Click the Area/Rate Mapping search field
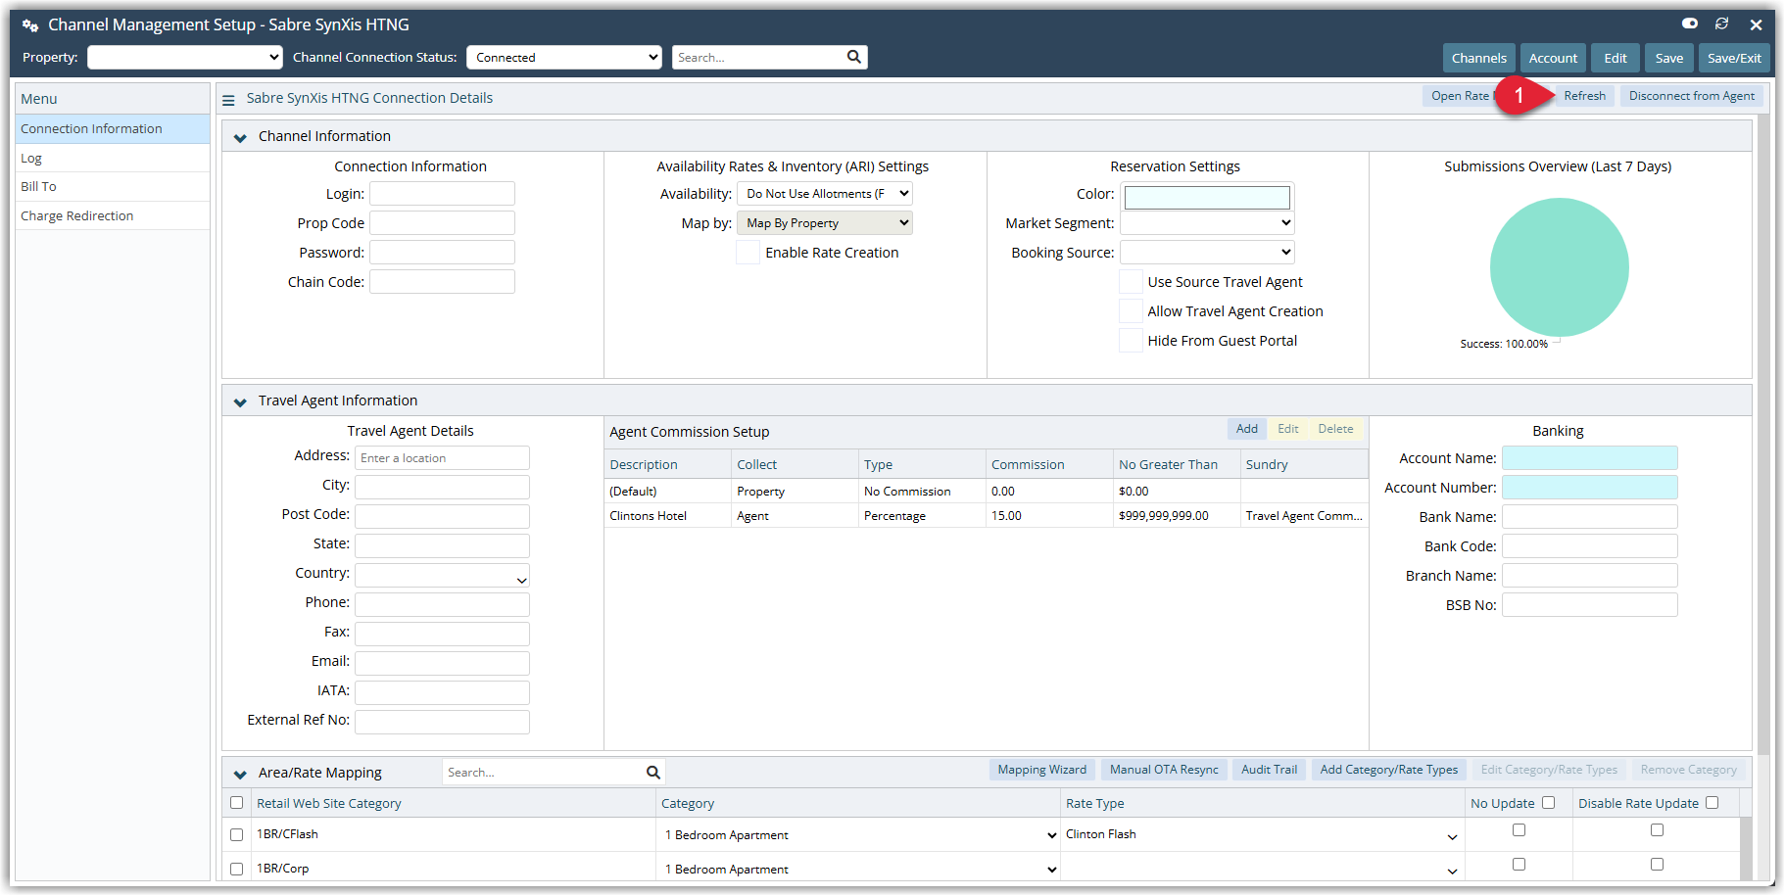The width and height of the screenshot is (1785, 896). (x=544, y=773)
